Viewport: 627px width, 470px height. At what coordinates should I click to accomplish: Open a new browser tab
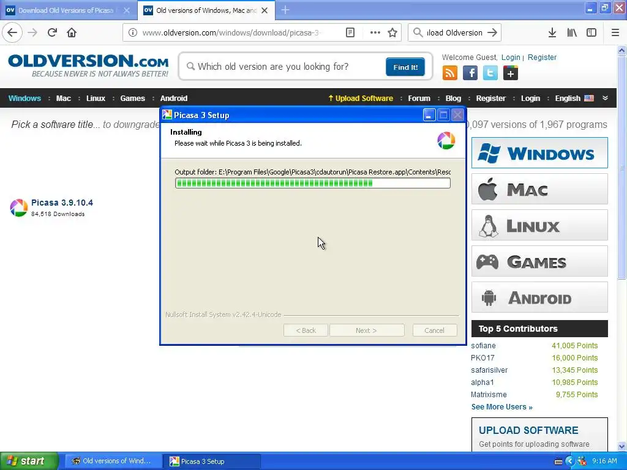pos(285,10)
